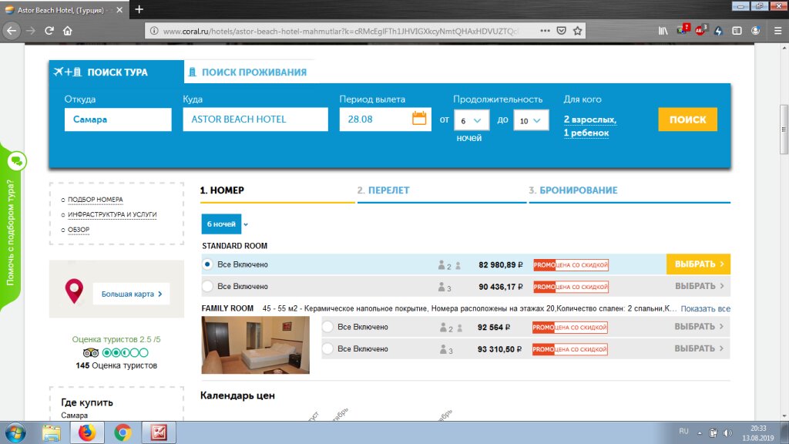Go to step 2. ПЕРЕЛЕТ
This screenshot has height=444, width=789.
click(384, 190)
